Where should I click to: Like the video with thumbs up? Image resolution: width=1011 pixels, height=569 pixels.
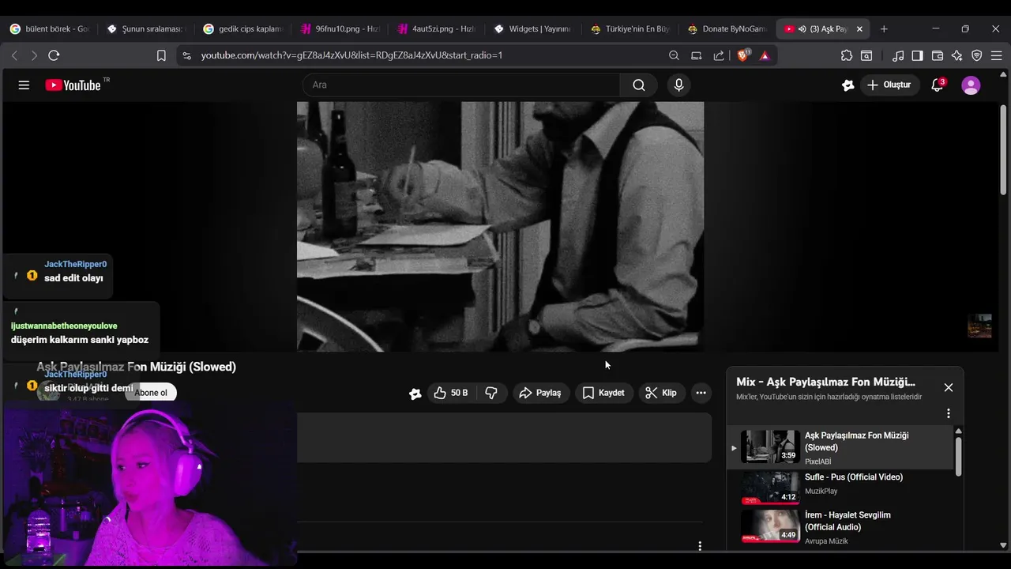(450, 393)
